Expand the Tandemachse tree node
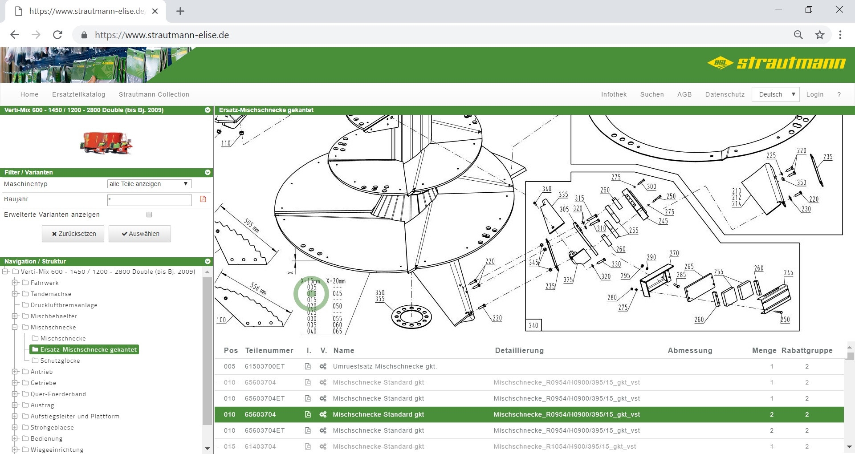 [15, 294]
